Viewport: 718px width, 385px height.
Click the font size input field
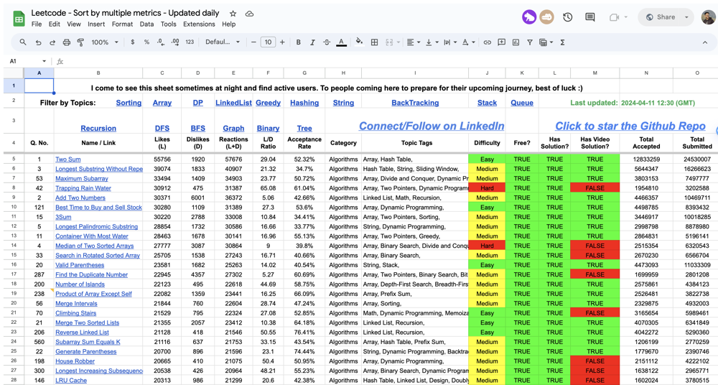click(268, 42)
